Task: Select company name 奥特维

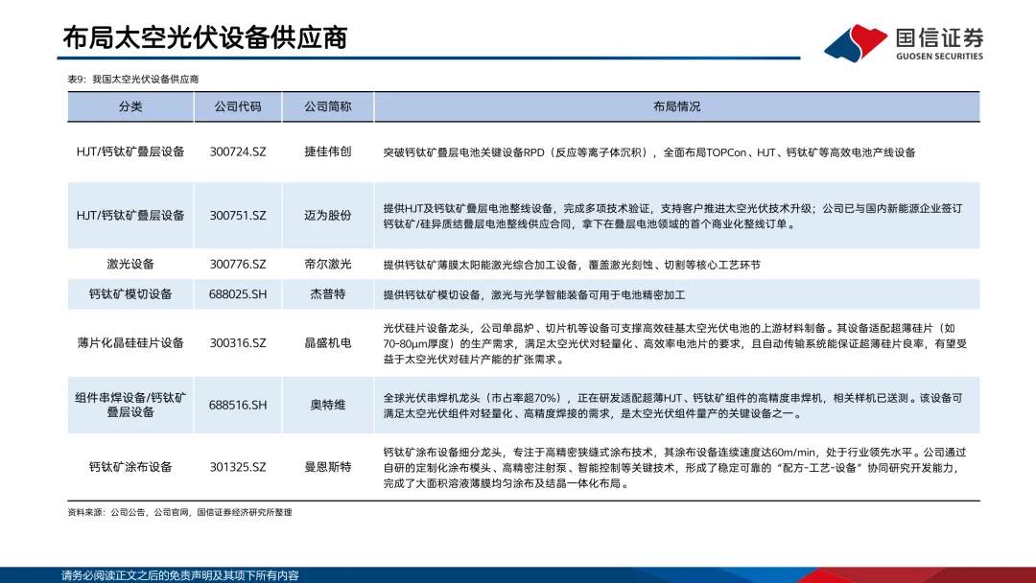Action: 328,405
